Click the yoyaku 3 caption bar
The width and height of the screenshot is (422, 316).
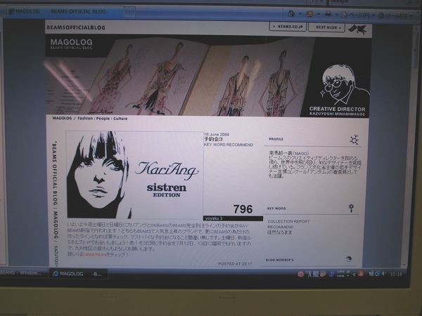coord(233,218)
